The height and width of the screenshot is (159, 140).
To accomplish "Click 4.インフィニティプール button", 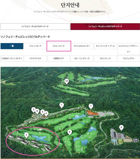I will click(105, 46).
